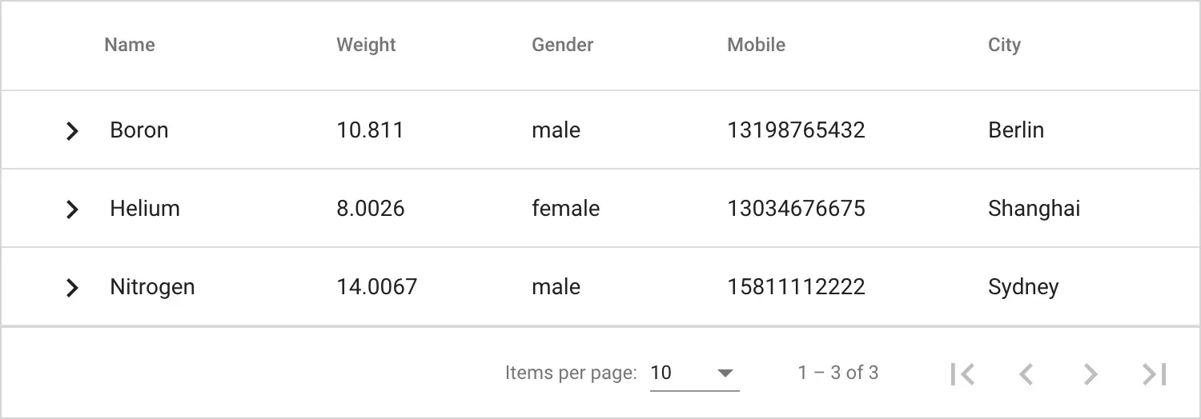Jump to the last page icon
The image size is (1201, 419).
[x=1154, y=373]
